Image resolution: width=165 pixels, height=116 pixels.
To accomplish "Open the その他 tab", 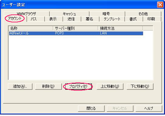I will [x=143, y=14].
